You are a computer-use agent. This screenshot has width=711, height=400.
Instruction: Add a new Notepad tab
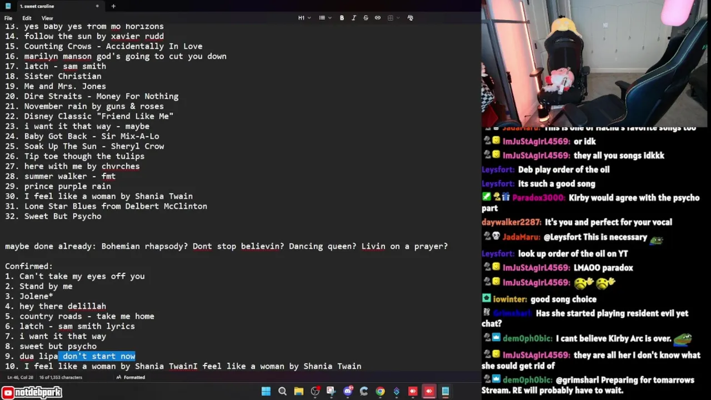(x=113, y=6)
